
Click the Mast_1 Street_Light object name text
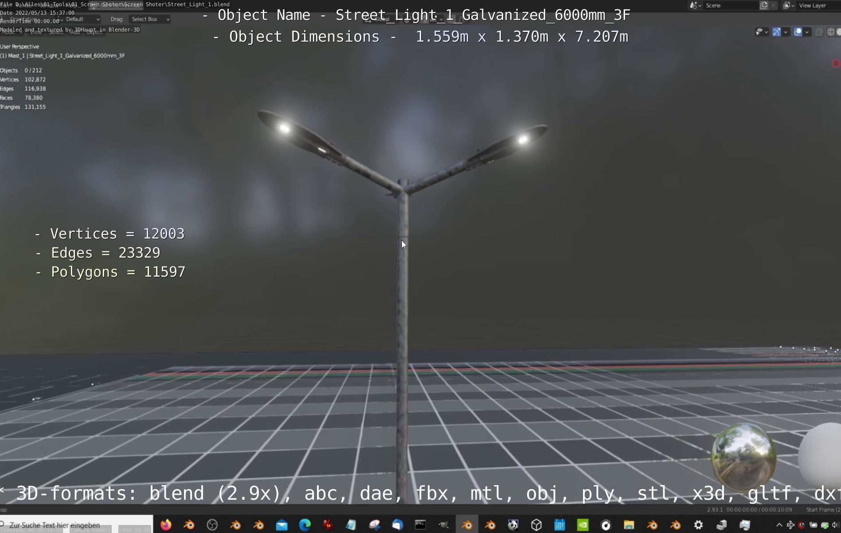point(63,56)
